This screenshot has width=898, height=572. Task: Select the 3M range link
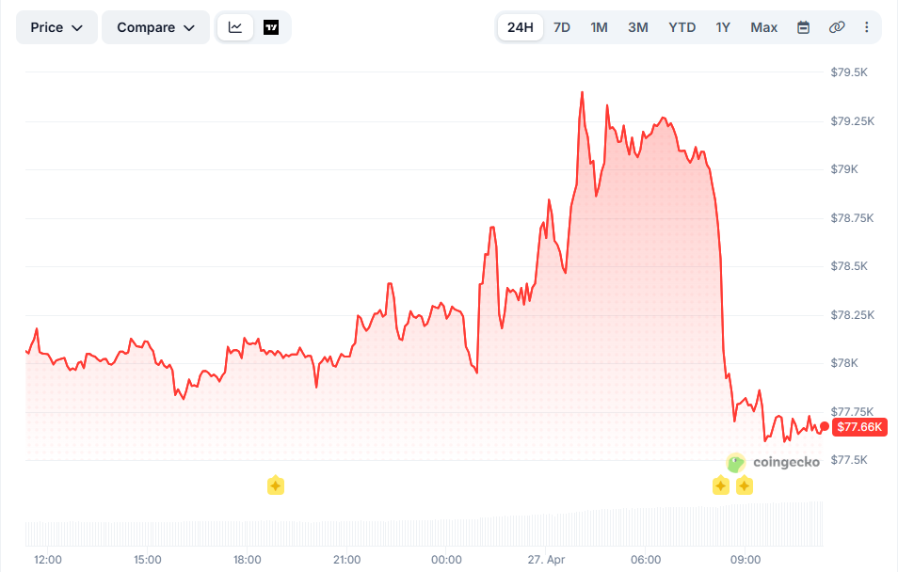tap(637, 27)
